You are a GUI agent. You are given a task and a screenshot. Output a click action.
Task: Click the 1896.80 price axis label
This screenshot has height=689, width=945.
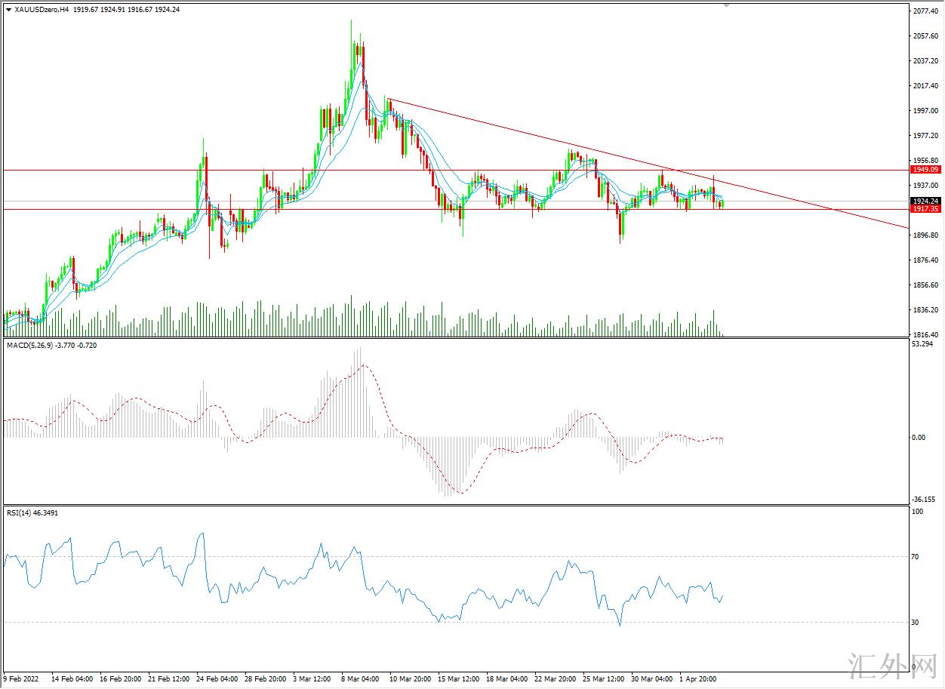(925, 235)
